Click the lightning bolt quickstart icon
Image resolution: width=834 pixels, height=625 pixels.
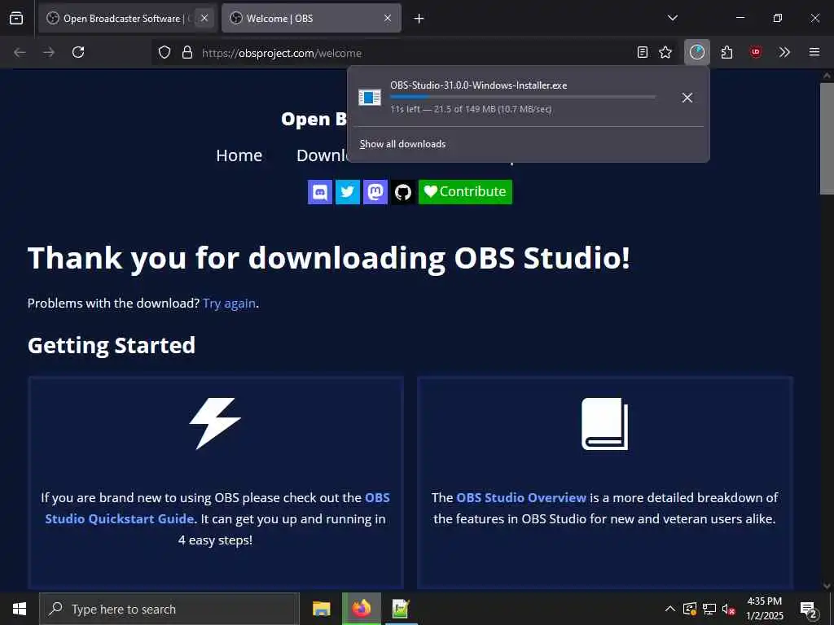click(x=215, y=423)
